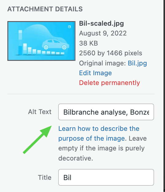This screenshot has width=165, height=192.
Task: Click the car graphic inside the thumbnail
Action: [x=56, y=44]
